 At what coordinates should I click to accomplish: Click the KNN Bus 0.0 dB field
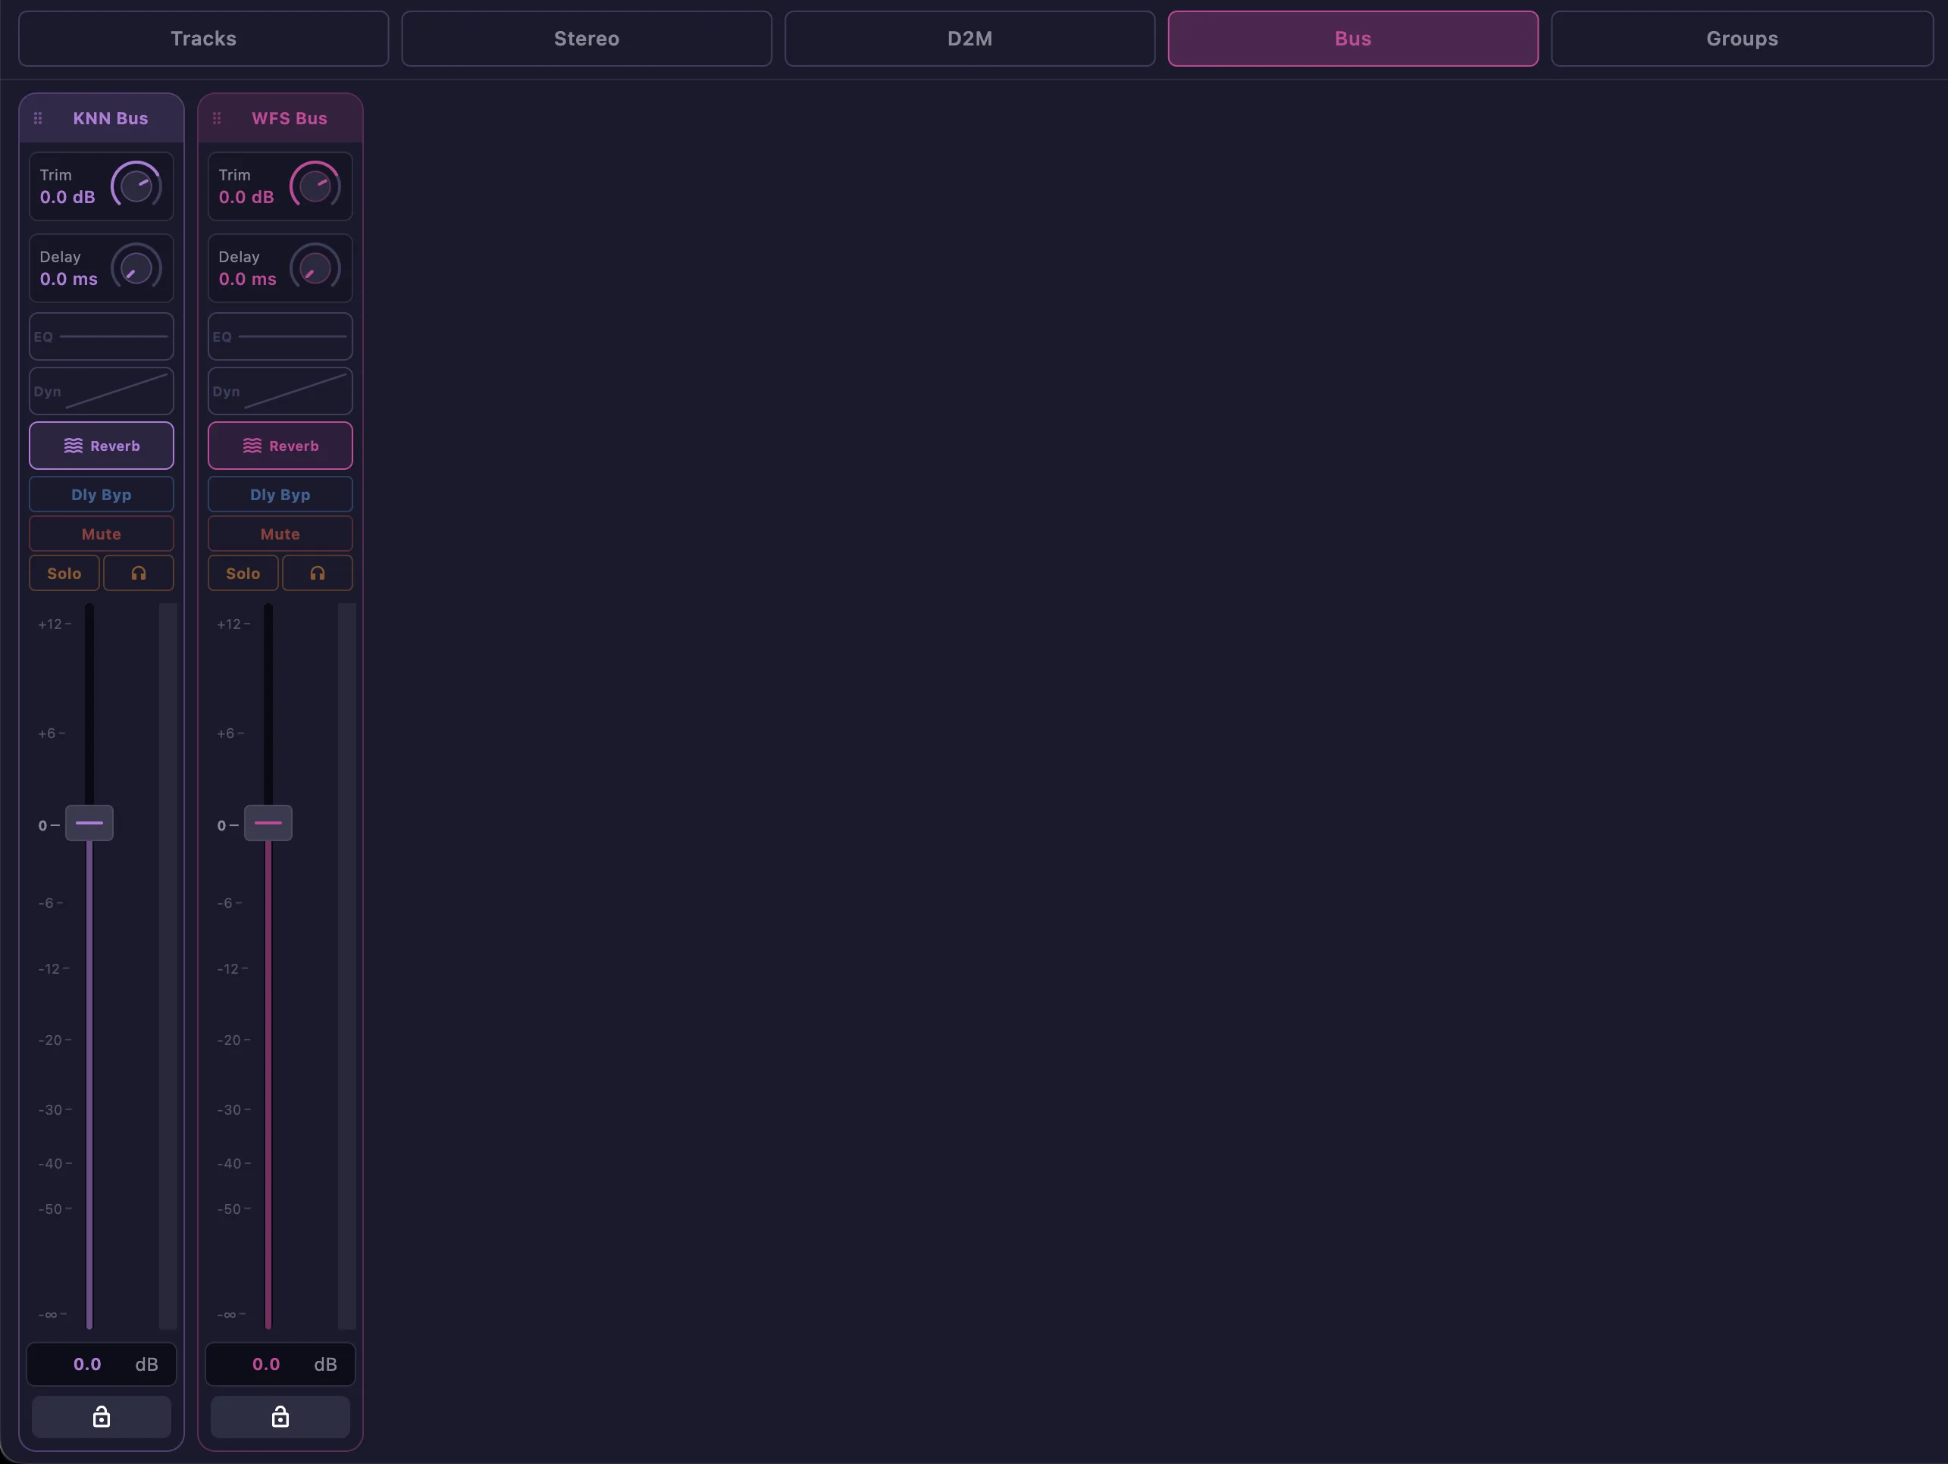point(102,1364)
